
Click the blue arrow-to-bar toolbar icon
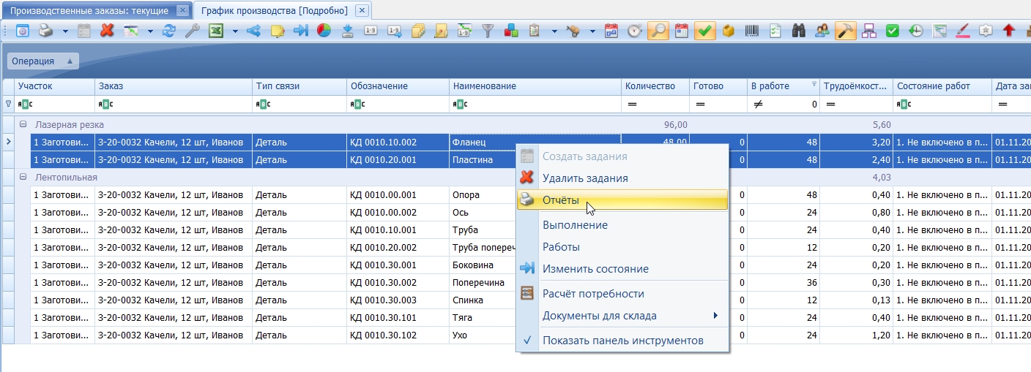pos(300,31)
